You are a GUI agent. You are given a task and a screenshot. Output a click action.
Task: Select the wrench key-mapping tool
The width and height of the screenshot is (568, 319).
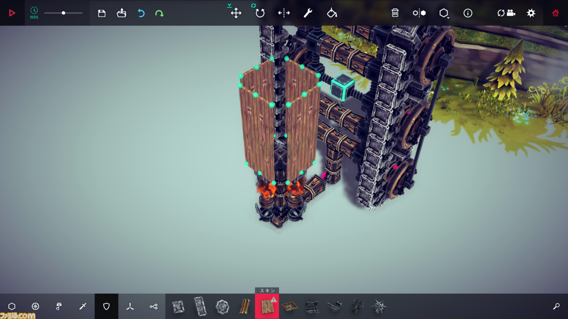click(308, 13)
